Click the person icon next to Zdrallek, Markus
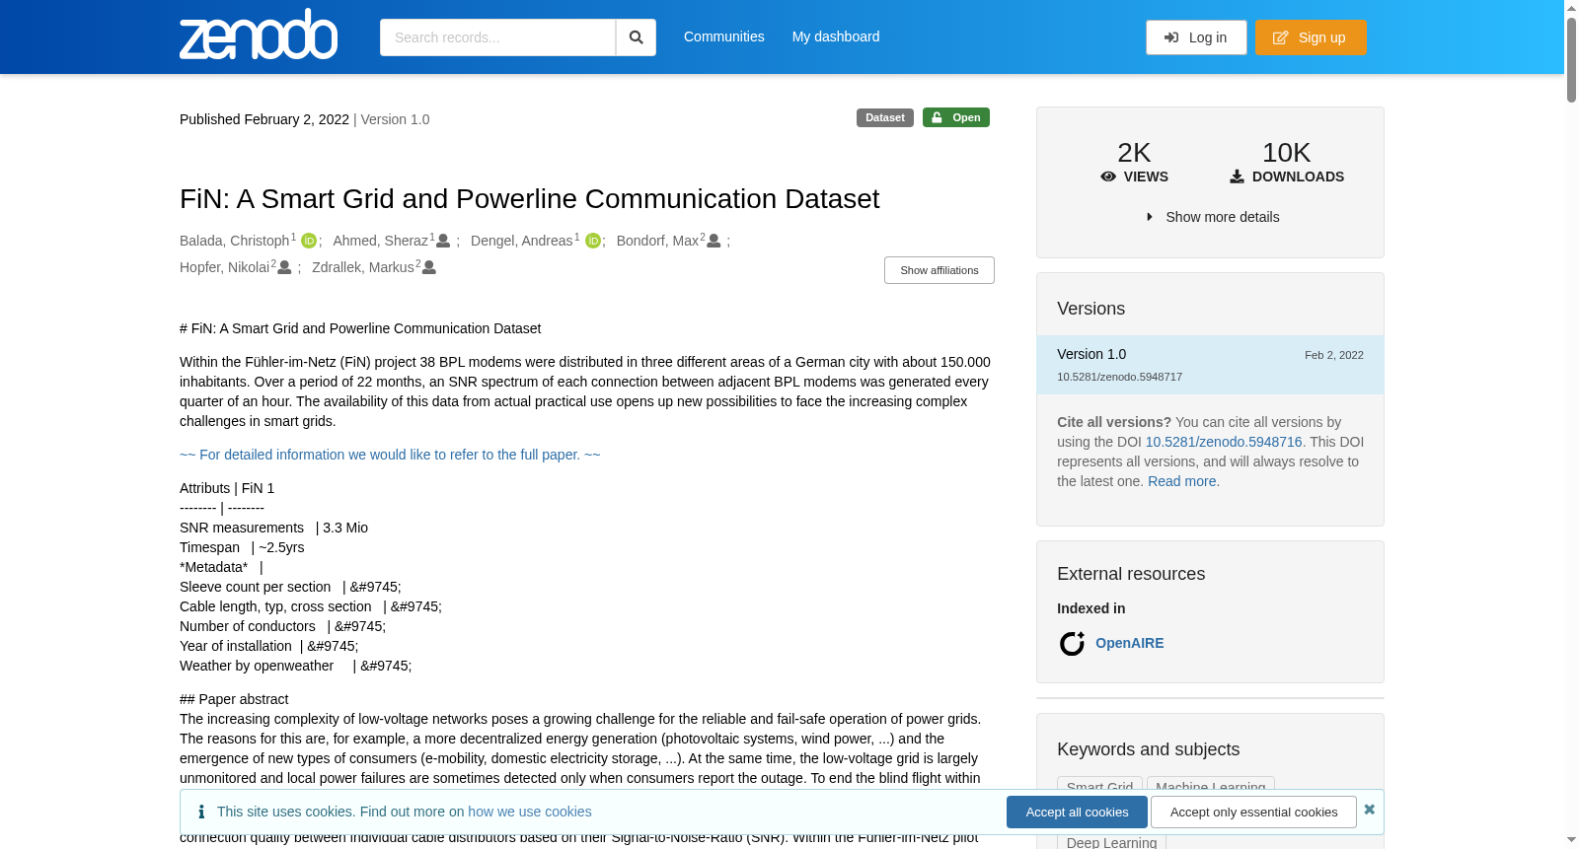Viewport: 1579px width, 849px height. [429, 267]
